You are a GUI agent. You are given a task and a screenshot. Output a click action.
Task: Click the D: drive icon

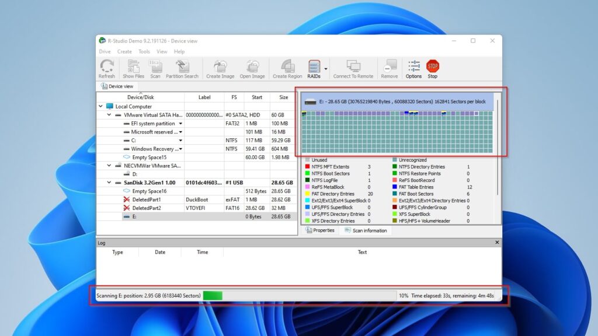127,174
